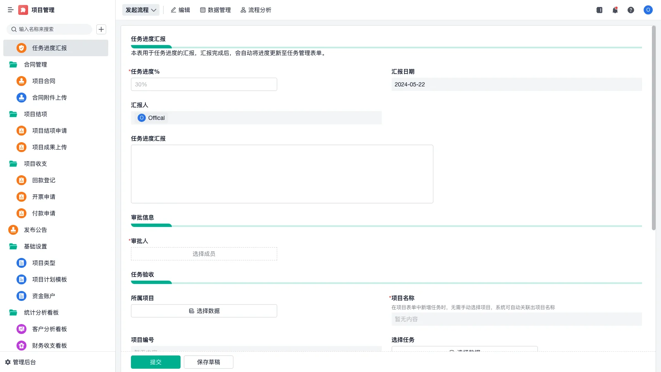This screenshot has height=372, width=661.
Task: Select the 项目合同 icon in sidebar
Action: pyautogui.click(x=21, y=81)
